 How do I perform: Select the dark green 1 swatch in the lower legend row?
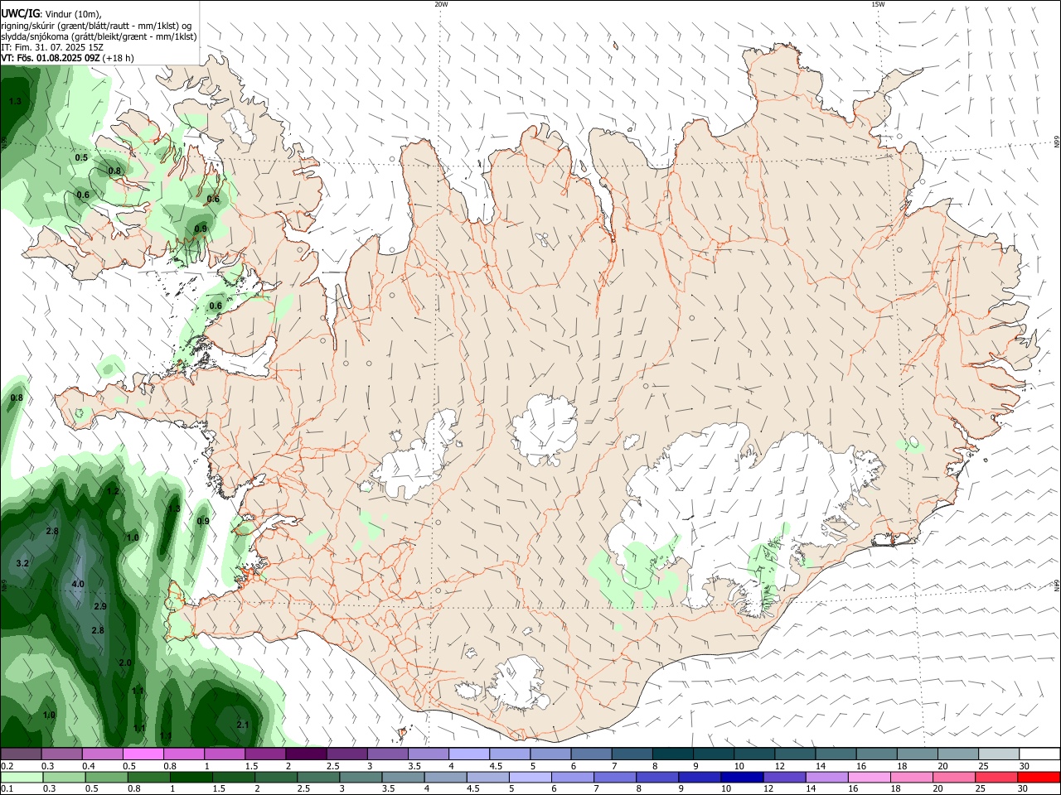(191, 777)
